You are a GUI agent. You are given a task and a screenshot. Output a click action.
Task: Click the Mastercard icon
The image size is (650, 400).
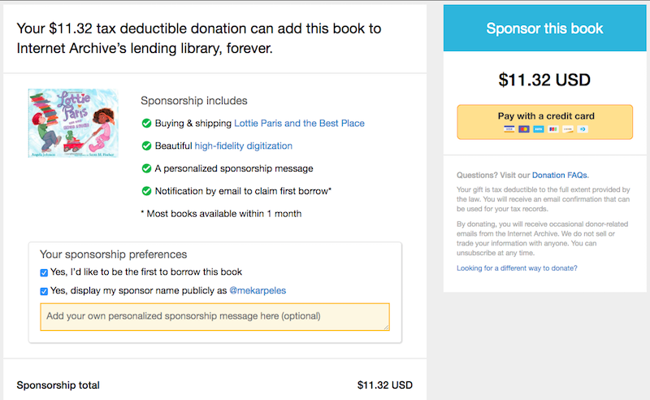(x=524, y=129)
